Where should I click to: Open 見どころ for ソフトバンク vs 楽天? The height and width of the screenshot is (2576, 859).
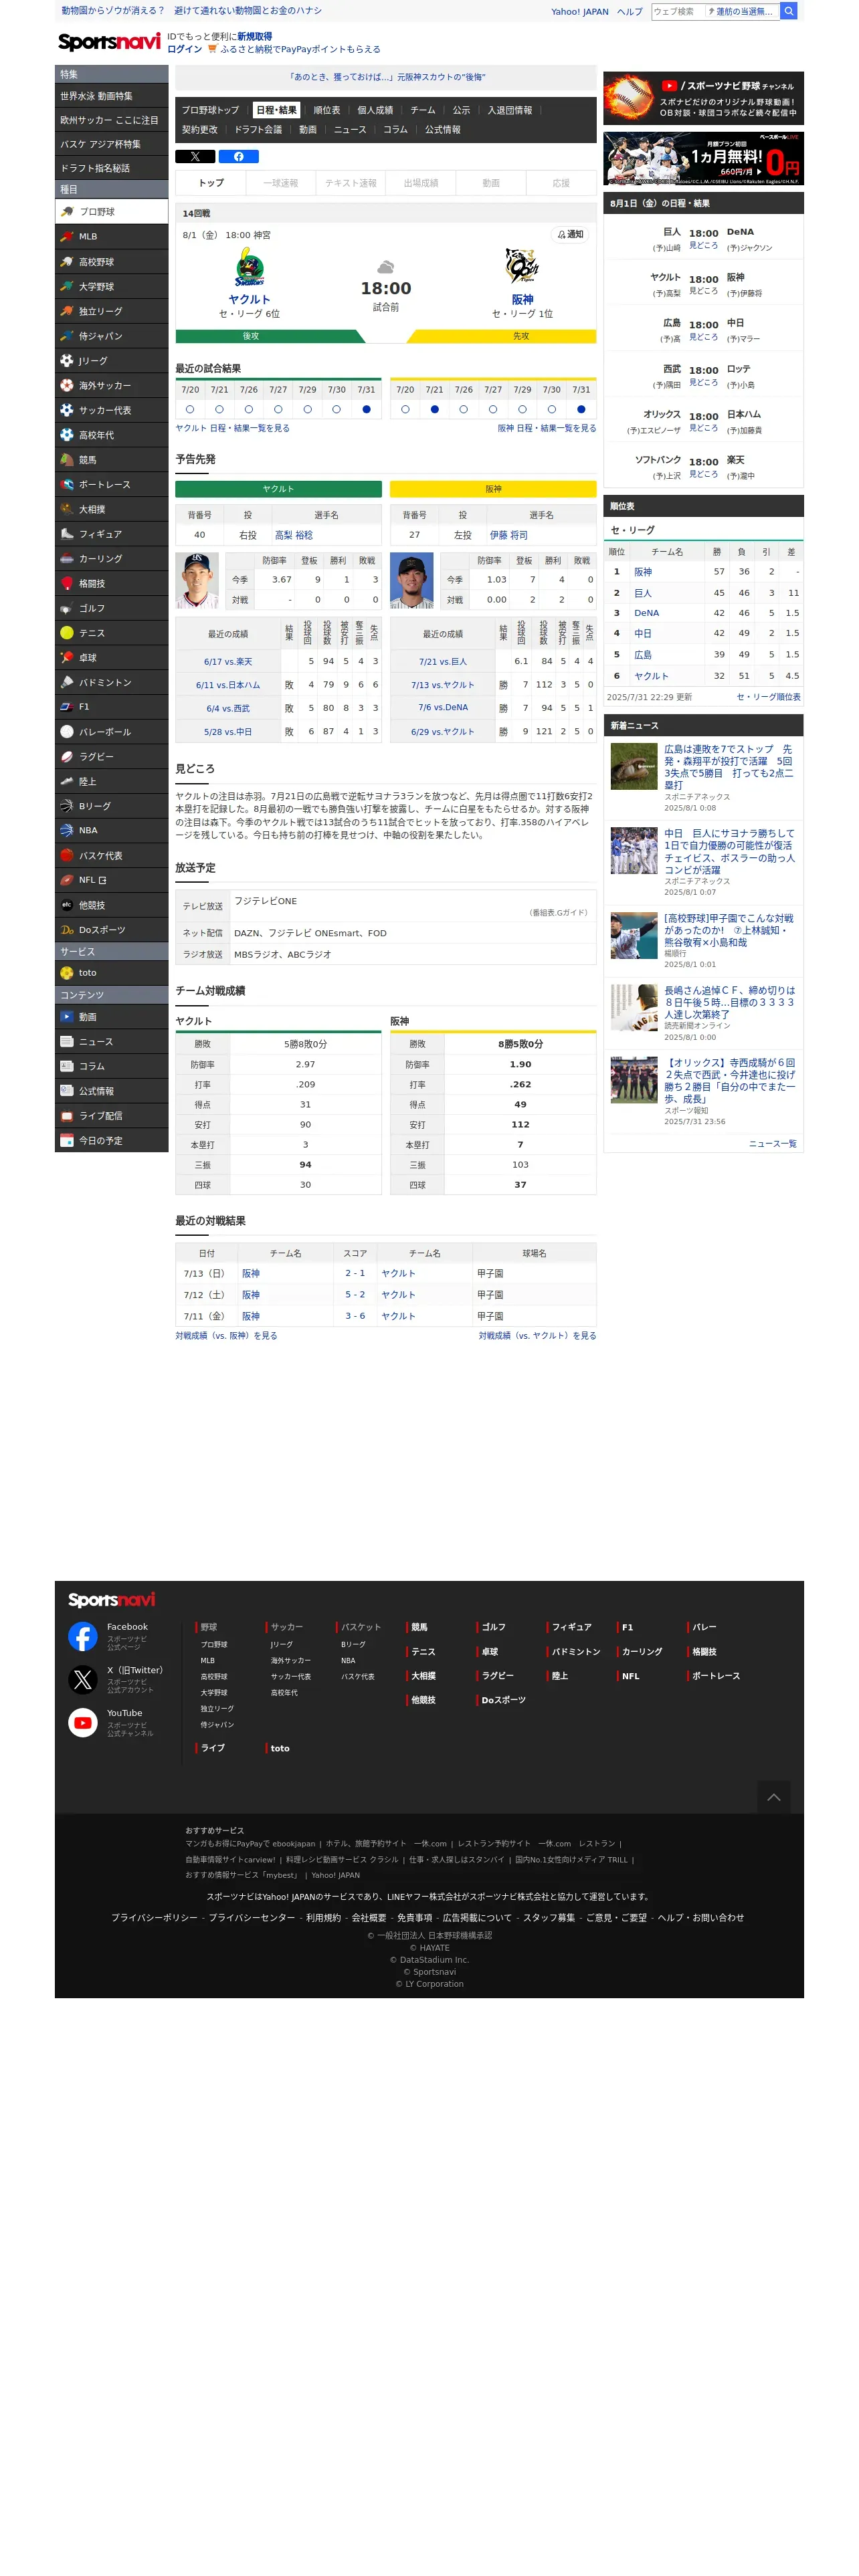pos(703,474)
